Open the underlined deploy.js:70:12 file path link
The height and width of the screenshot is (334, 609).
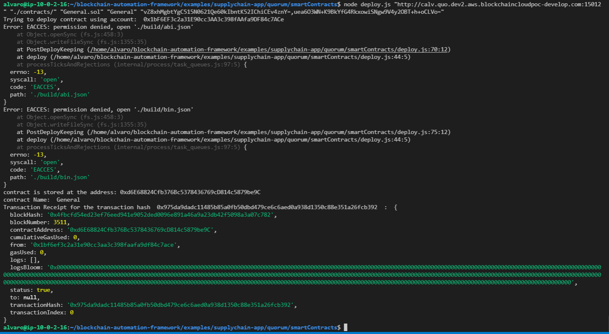pos(268,49)
